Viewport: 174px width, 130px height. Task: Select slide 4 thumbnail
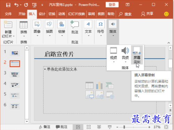(15, 85)
